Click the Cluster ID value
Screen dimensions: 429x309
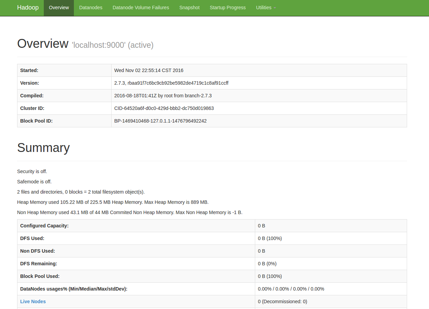(x=164, y=108)
